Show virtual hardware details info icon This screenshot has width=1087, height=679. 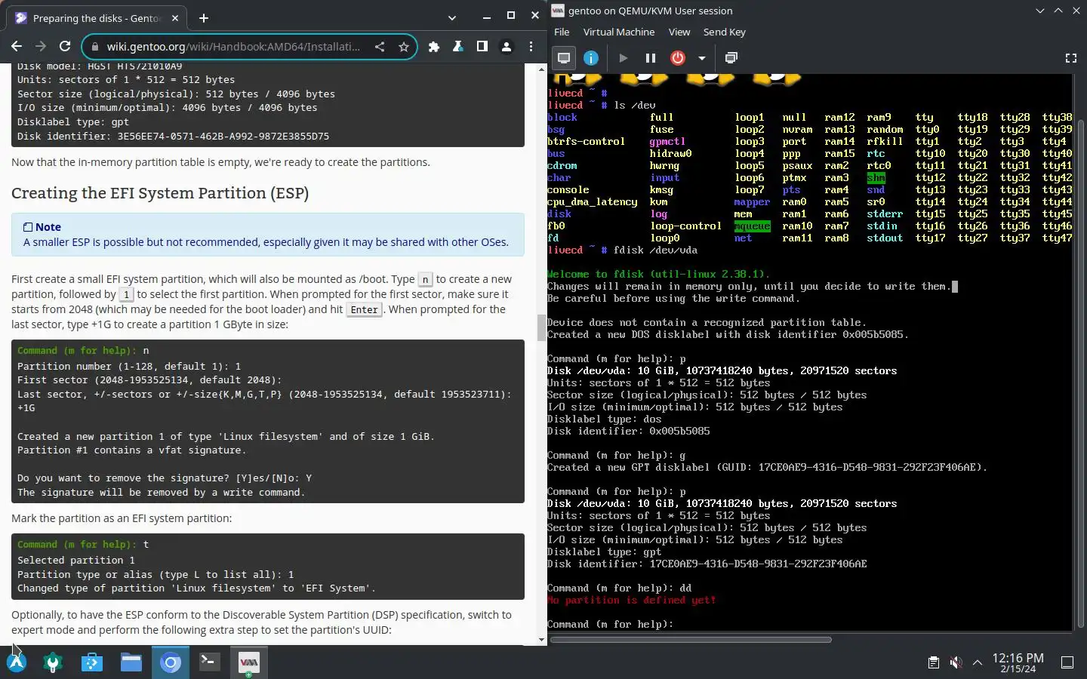[x=591, y=58]
